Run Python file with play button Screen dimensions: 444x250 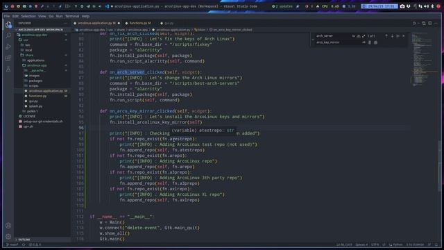[x=415, y=23]
